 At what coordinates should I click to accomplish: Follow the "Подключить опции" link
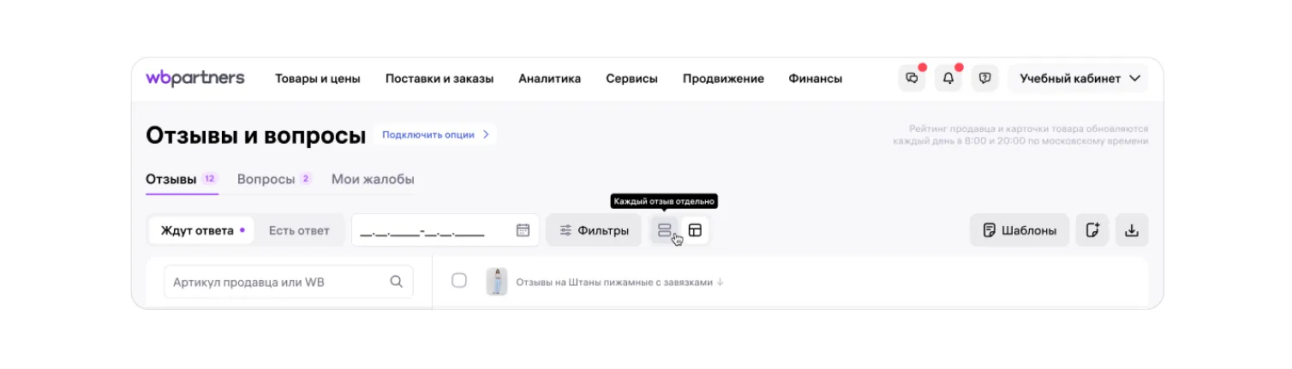coord(435,134)
